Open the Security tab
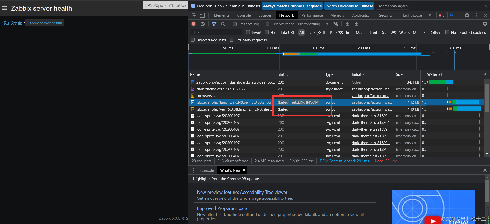 (386, 15)
